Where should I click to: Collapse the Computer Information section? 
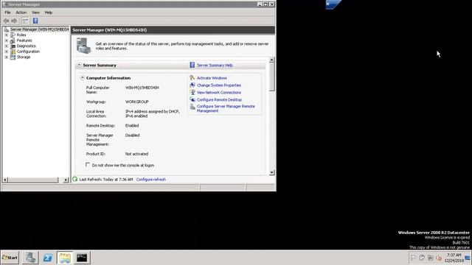tap(82, 78)
